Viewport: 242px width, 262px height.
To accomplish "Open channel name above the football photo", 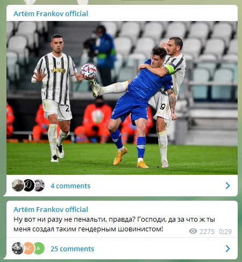I will (51, 14).
